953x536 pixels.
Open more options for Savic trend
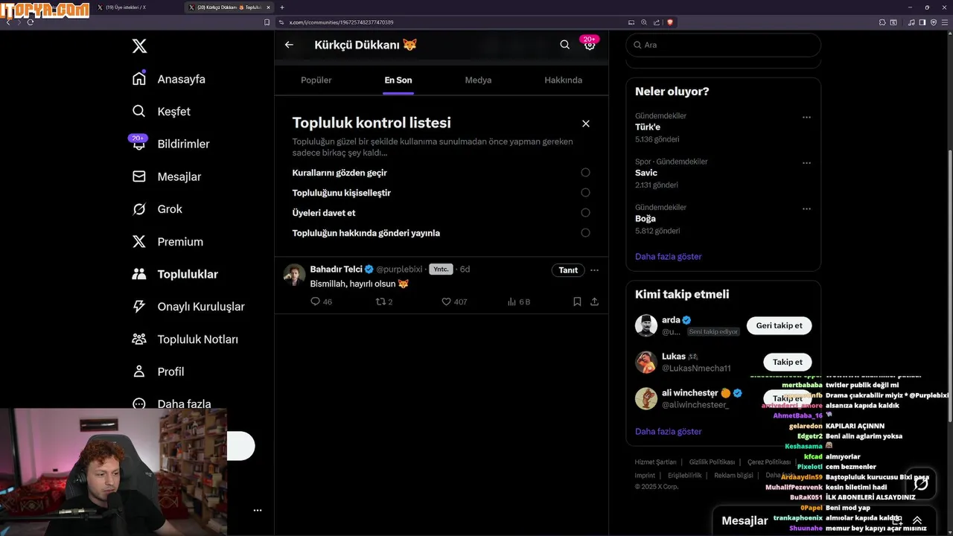click(x=806, y=163)
